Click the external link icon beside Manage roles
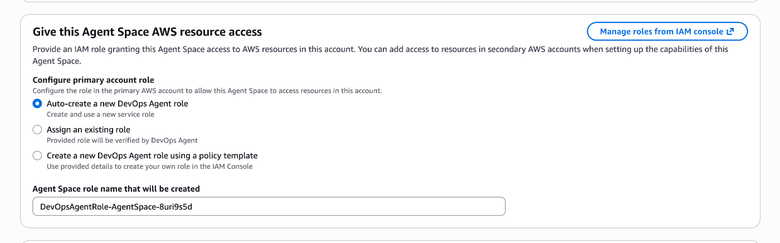The height and width of the screenshot is (243, 780). point(730,32)
